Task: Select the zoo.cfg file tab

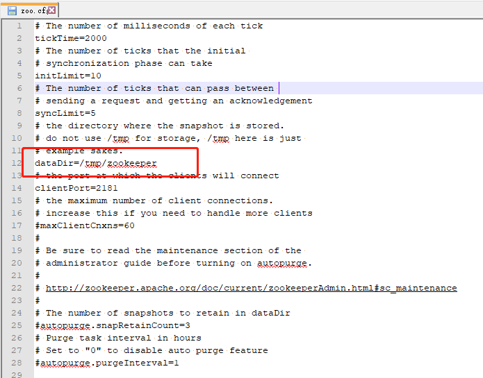Action: click(30, 11)
